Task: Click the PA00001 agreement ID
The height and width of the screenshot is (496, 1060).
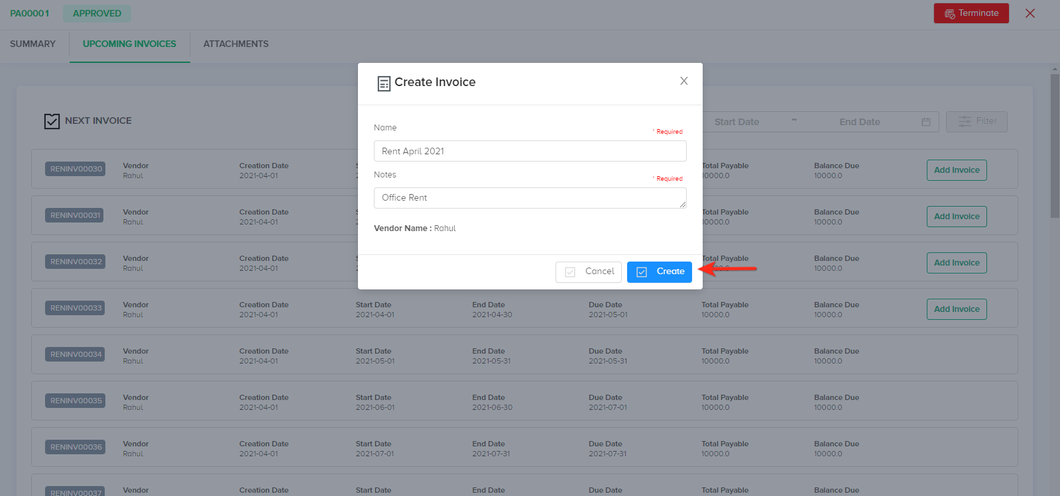Action: pos(30,13)
